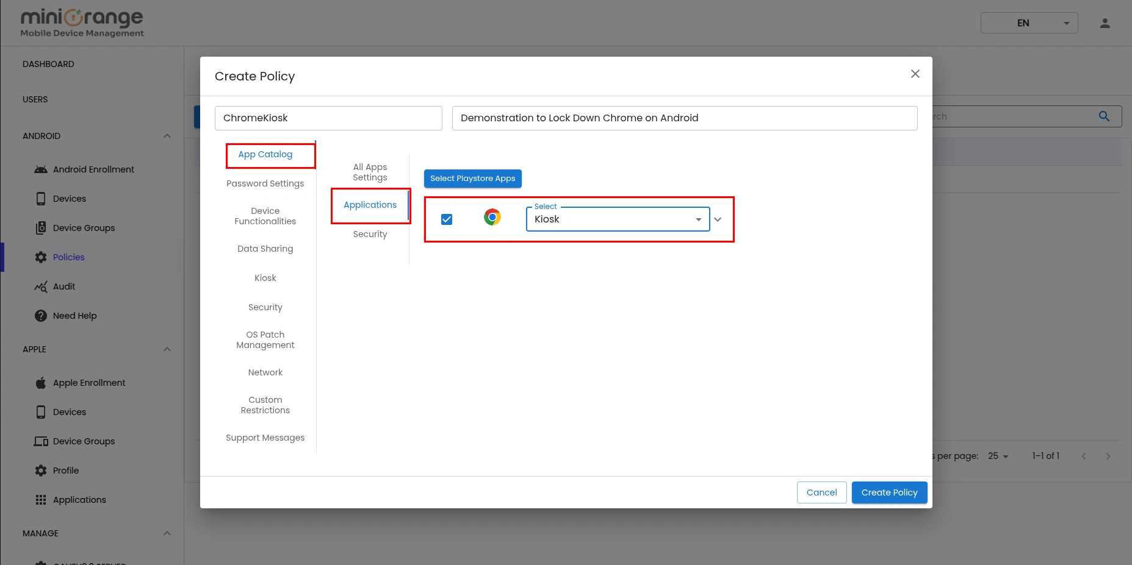Uncheck the Chrome app checkbox
This screenshot has height=565, width=1132.
447,219
